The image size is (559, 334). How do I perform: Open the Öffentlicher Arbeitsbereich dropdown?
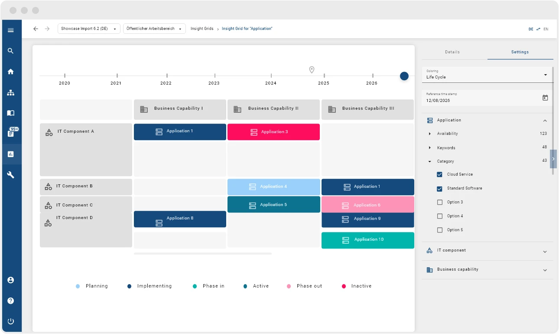click(154, 29)
